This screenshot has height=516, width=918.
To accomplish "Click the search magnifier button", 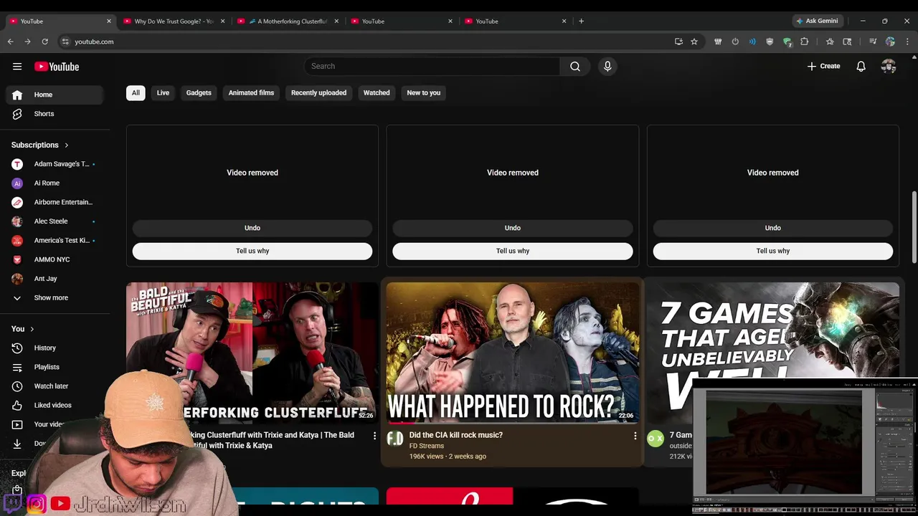I will (x=574, y=66).
